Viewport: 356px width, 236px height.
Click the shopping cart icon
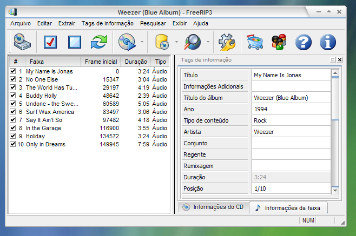255,42
